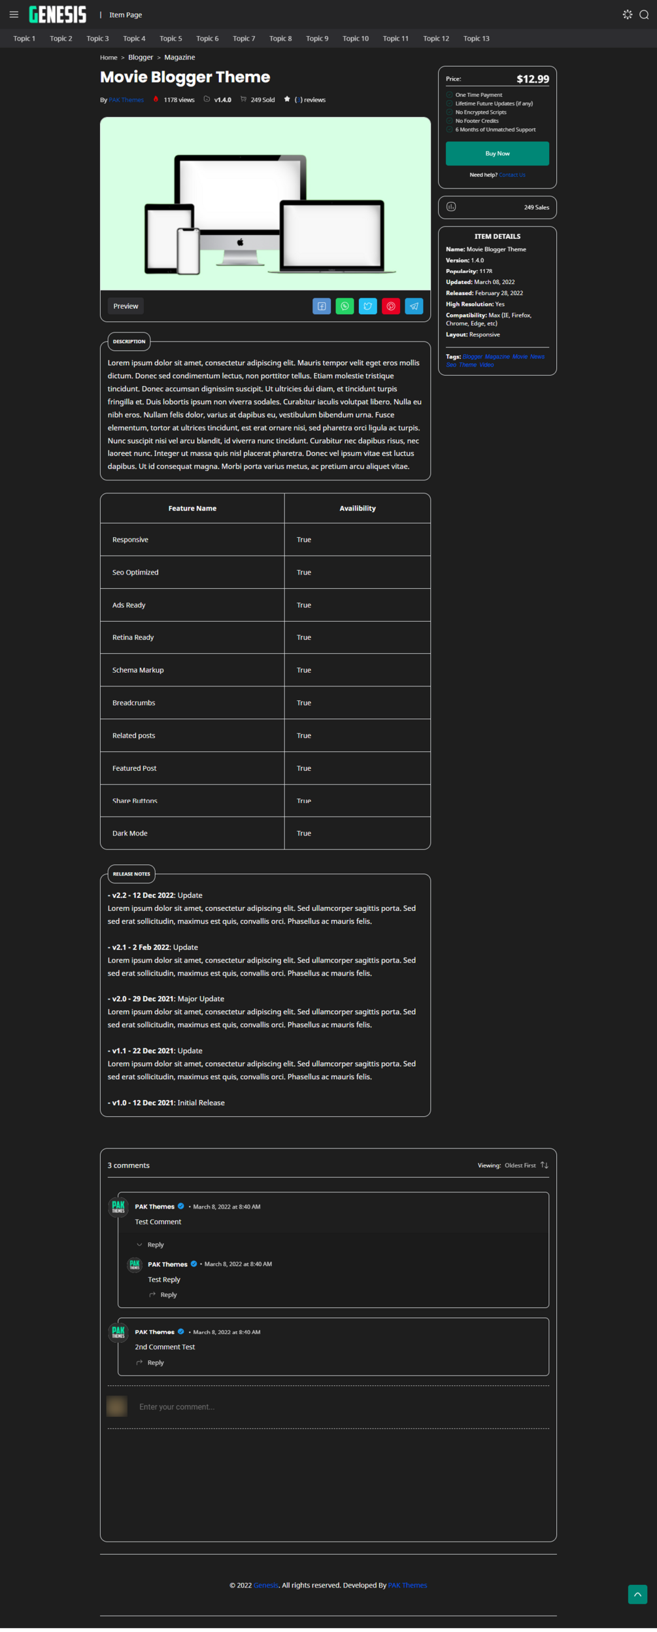Screen dimensions: 657x1632
Task: Click the back-to-top arrow button
Action: 637,1594
